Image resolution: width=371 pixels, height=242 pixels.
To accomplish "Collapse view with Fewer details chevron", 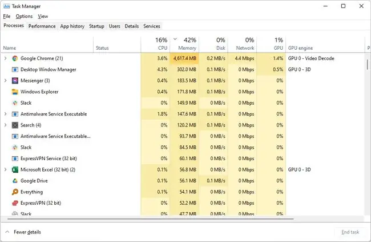I will click(x=7, y=232).
